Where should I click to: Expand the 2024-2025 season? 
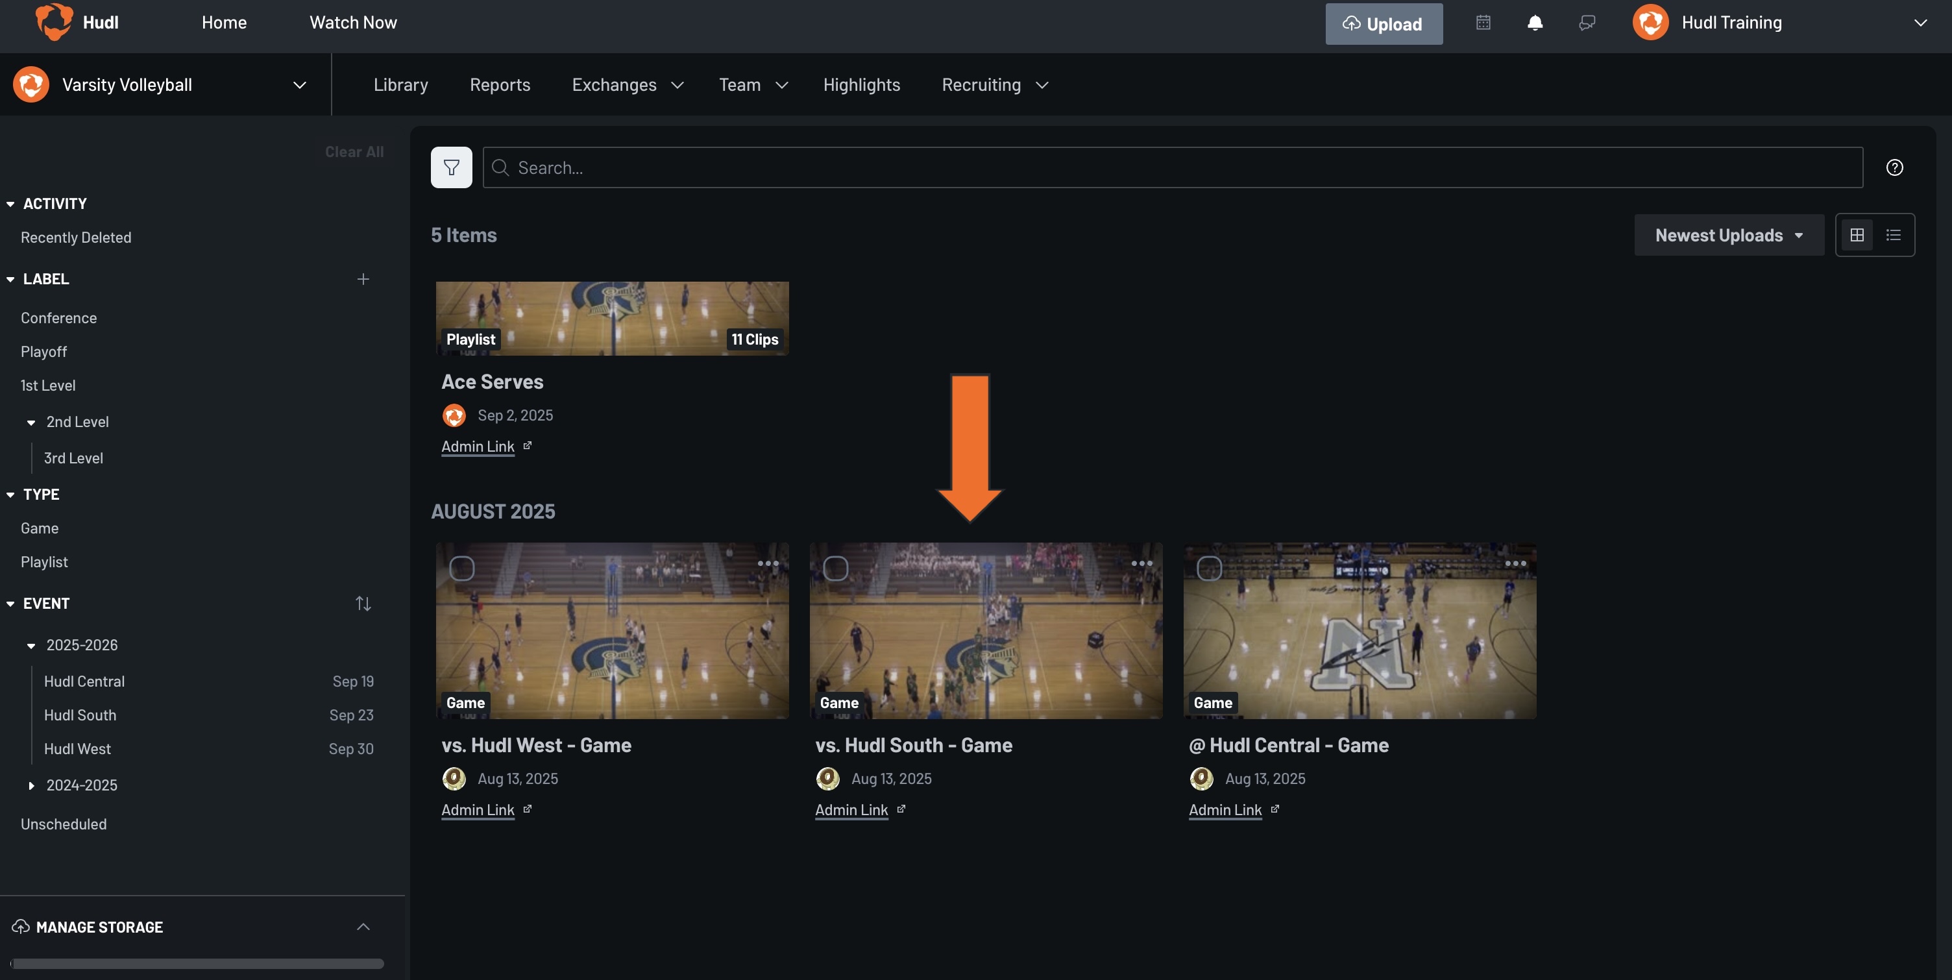[x=31, y=785]
